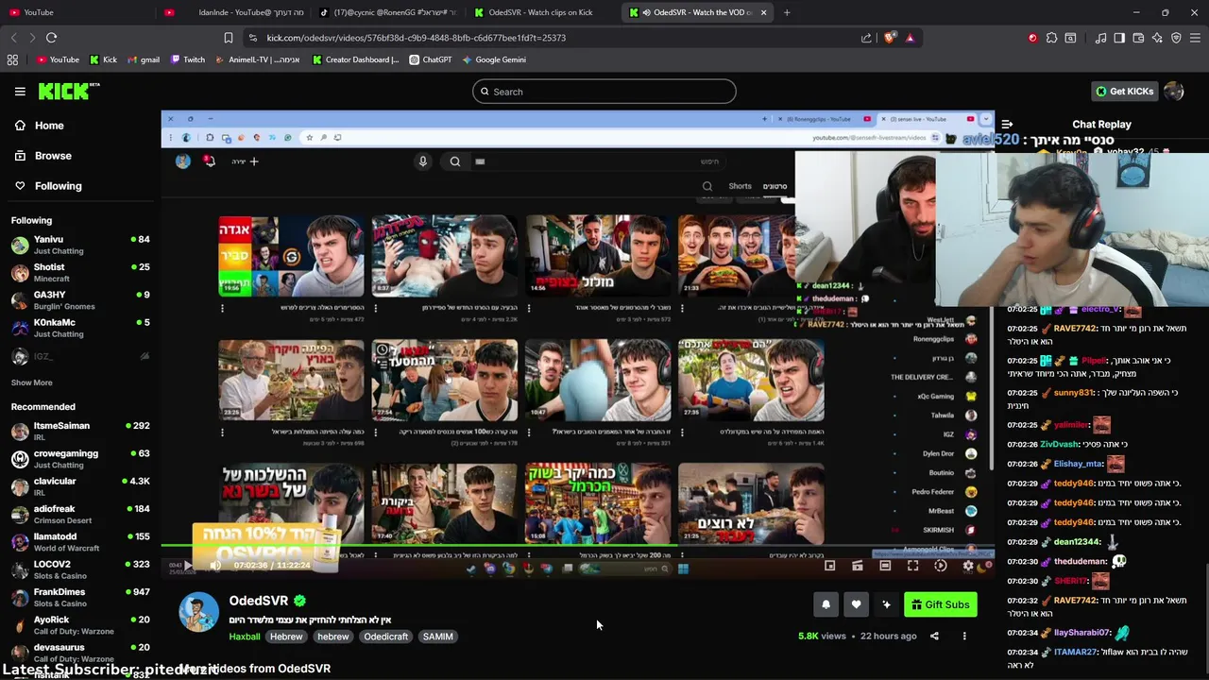
Task: Click the OdedSVR channel name
Action: [258, 601]
